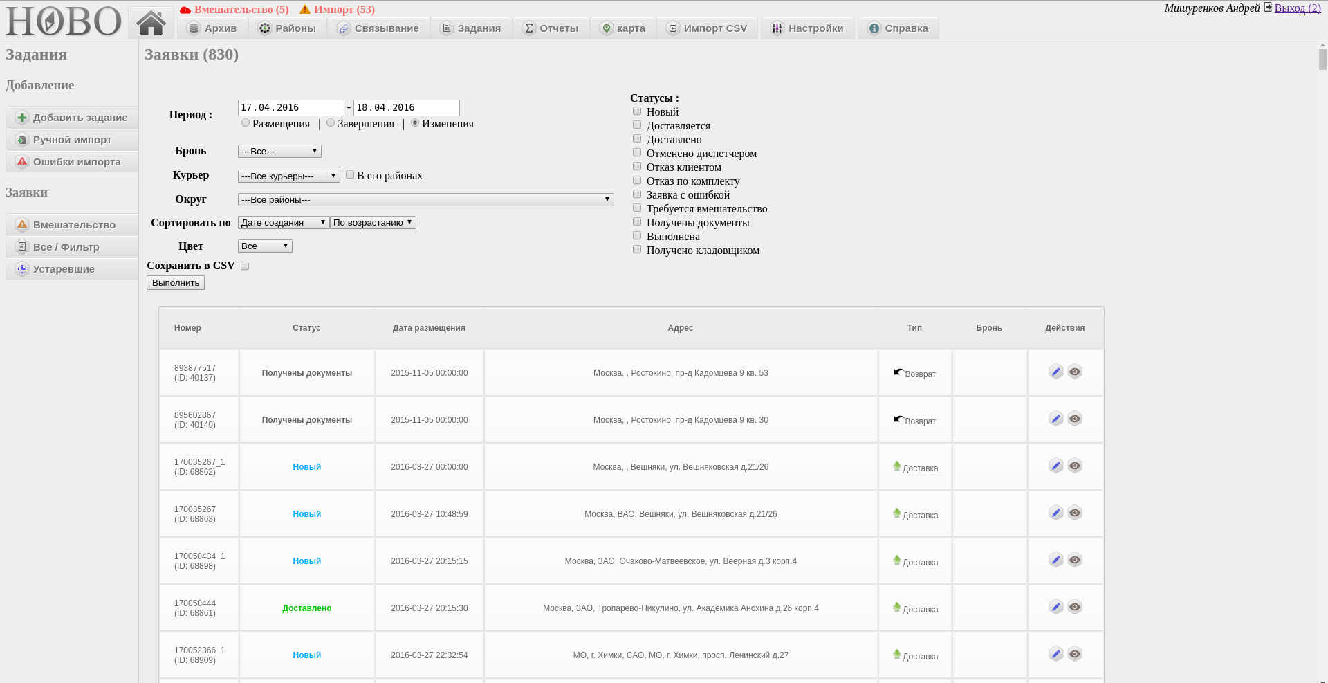
Task: Open the Отчеты tab in the top menu
Action: pyautogui.click(x=551, y=28)
